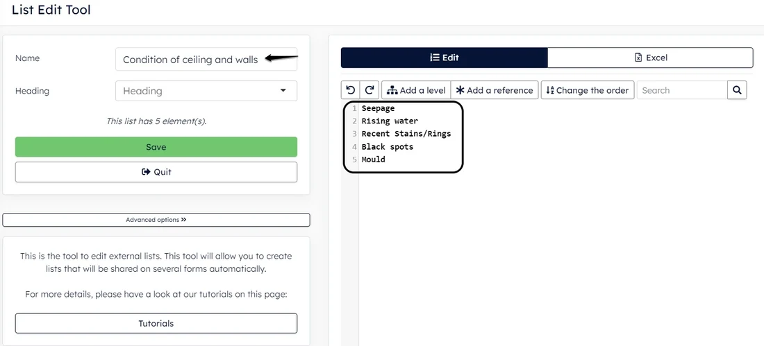This screenshot has height=346, width=764.
Task: Save the list
Action: coord(156,147)
